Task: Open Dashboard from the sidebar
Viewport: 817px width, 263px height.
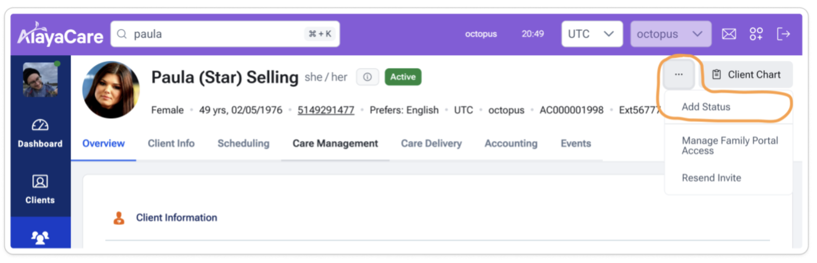Action: pyautogui.click(x=40, y=133)
